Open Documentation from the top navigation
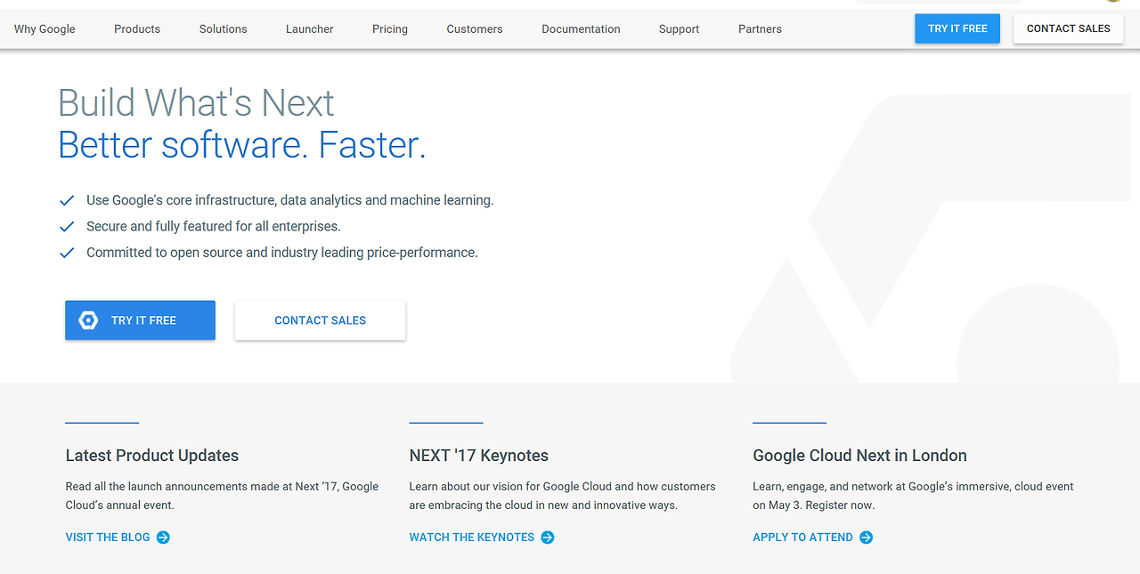The width and height of the screenshot is (1140, 574). click(x=581, y=29)
